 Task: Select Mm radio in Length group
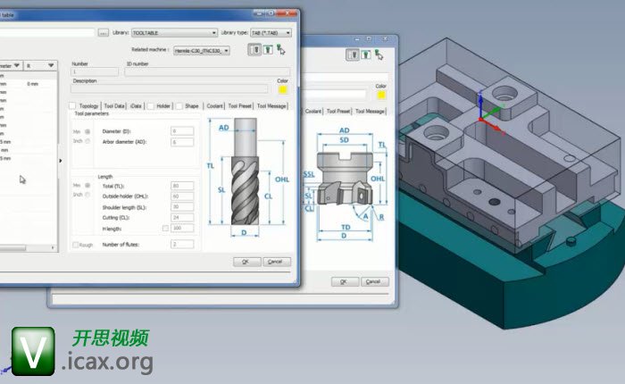[x=87, y=185]
